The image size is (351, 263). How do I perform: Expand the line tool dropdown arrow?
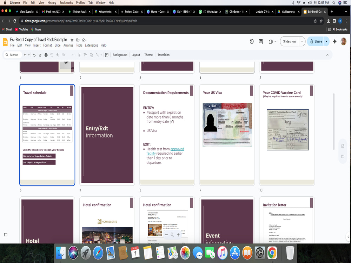pyautogui.click(x=101, y=55)
